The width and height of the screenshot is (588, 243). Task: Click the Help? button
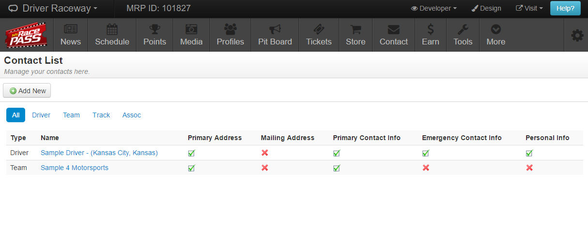coord(565,8)
